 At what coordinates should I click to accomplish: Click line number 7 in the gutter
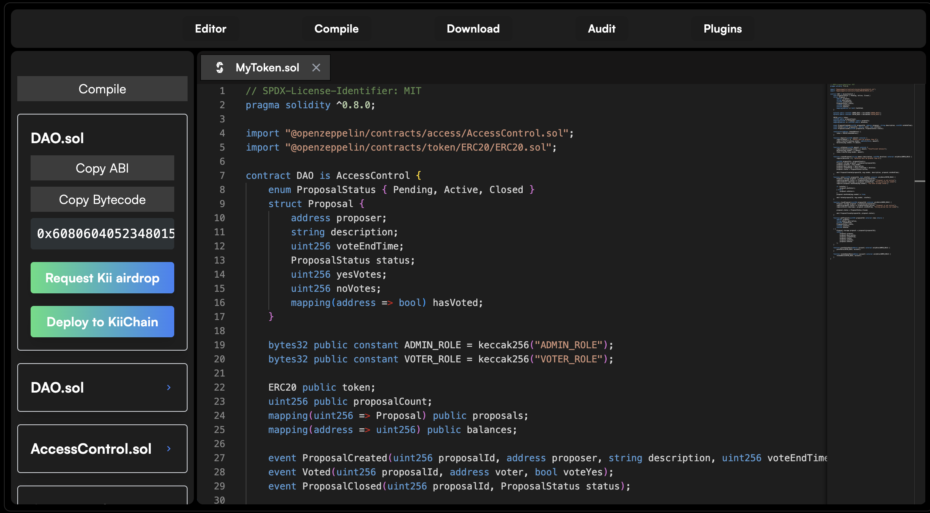pos(222,176)
